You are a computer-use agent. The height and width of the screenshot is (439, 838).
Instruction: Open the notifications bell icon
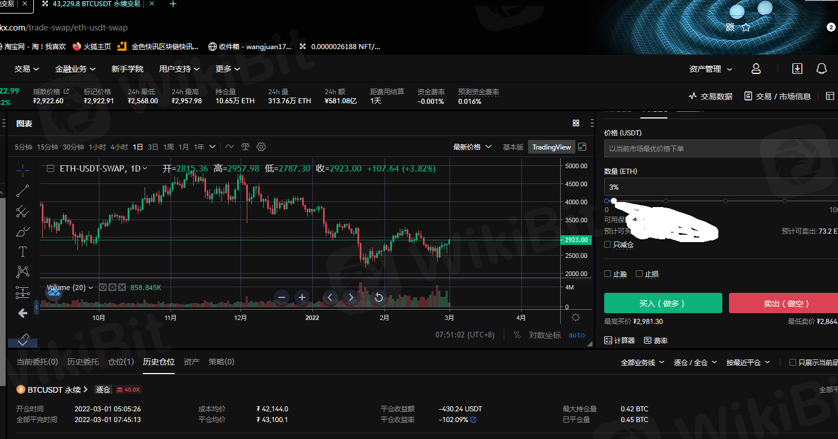click(x=822, y=69)
